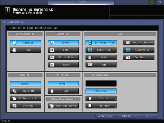Select Normal in Special section
The width and height of the screenshot is (164, 123).
coord(25,84)
